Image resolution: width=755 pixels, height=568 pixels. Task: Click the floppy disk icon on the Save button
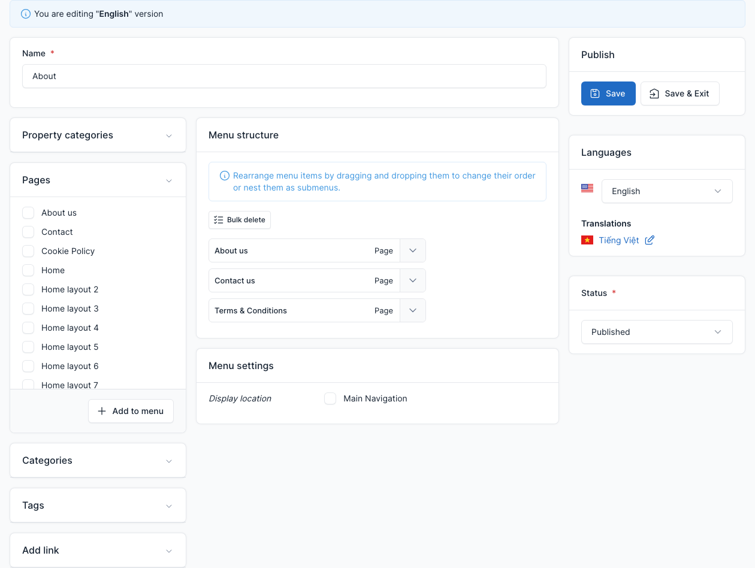(x=595, y=93)
